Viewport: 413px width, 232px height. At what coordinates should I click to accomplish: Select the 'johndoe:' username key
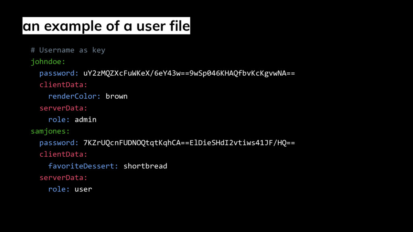coord(48,62)
